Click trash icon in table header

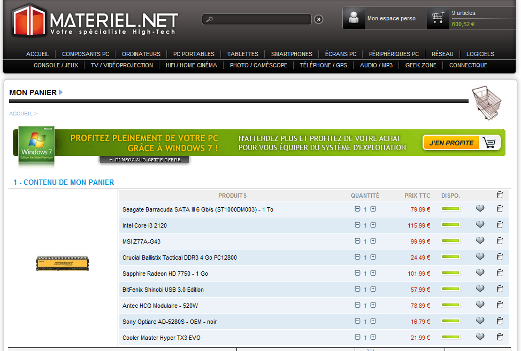500,195
